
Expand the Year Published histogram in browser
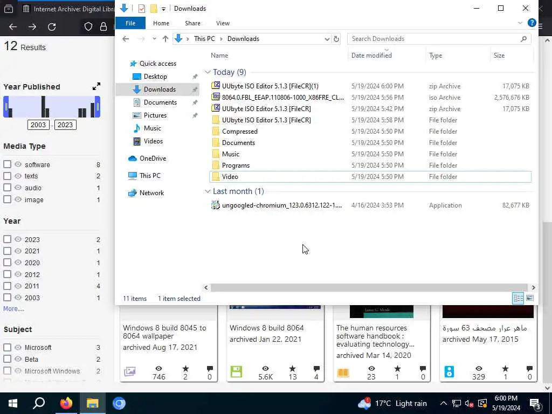point(96,87)
